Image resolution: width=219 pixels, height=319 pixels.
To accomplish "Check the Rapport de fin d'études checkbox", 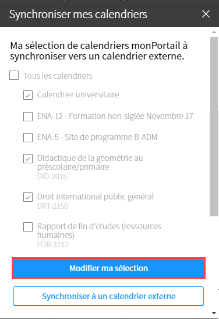I will pyautogui.click(x=28, y=227).
